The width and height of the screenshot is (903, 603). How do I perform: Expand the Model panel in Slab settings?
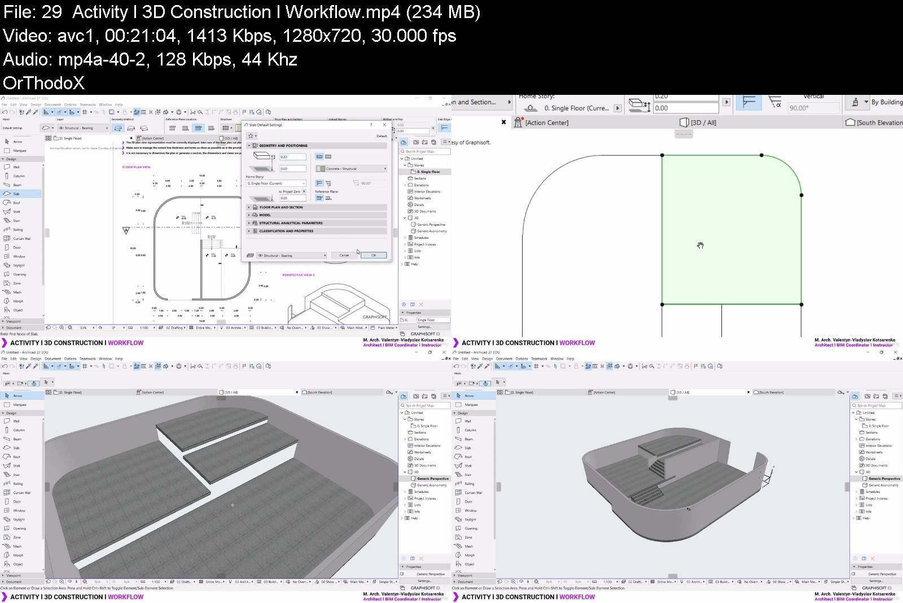coord(317,215)
